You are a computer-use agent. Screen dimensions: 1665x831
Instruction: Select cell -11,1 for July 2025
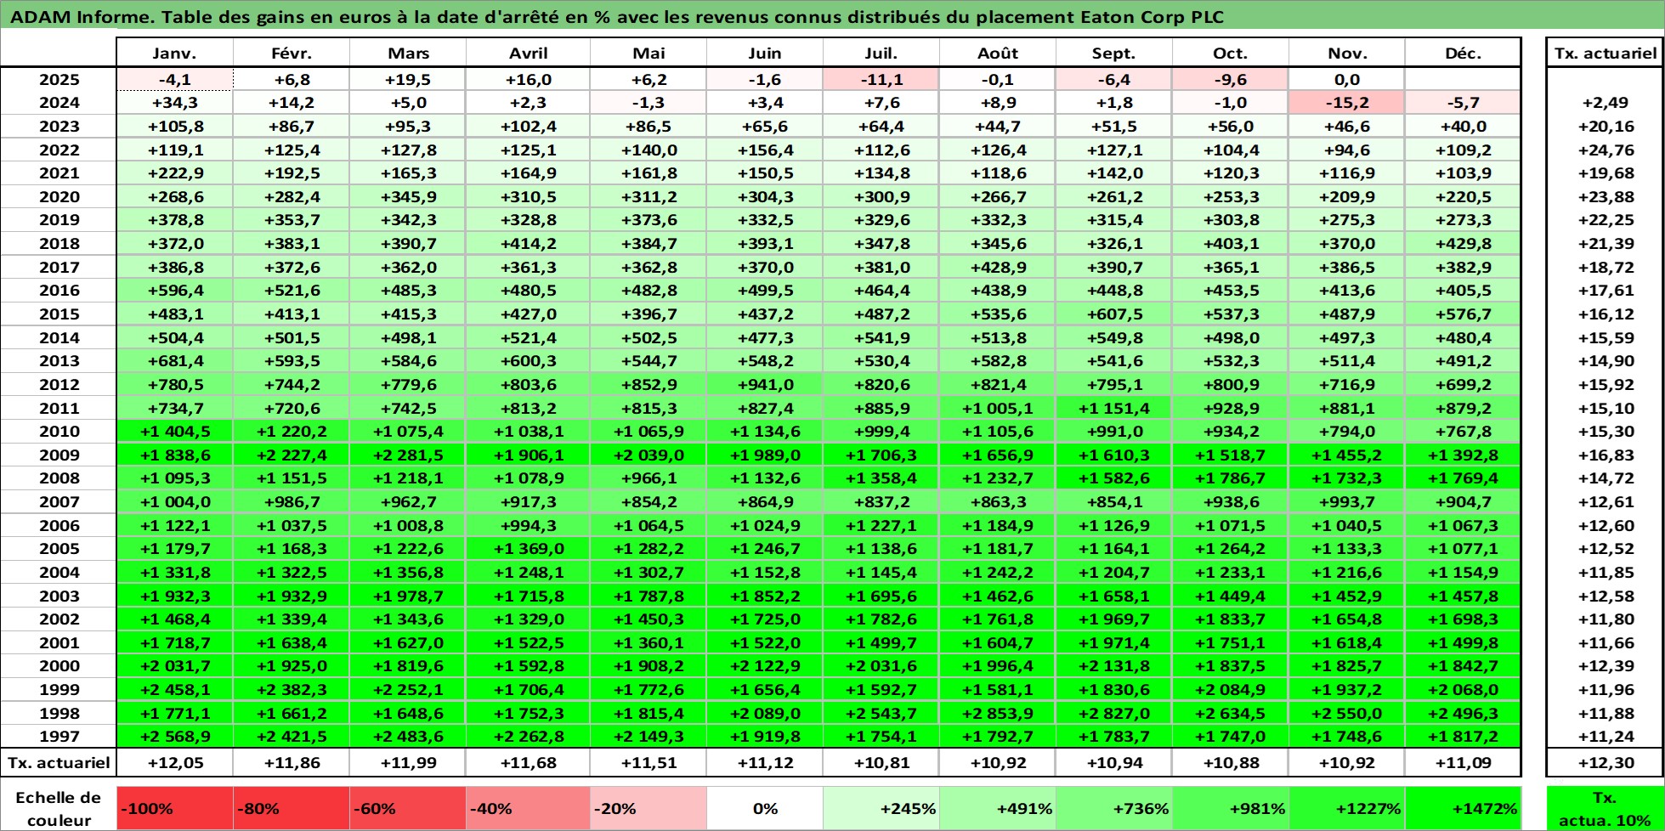click(881, 80)
